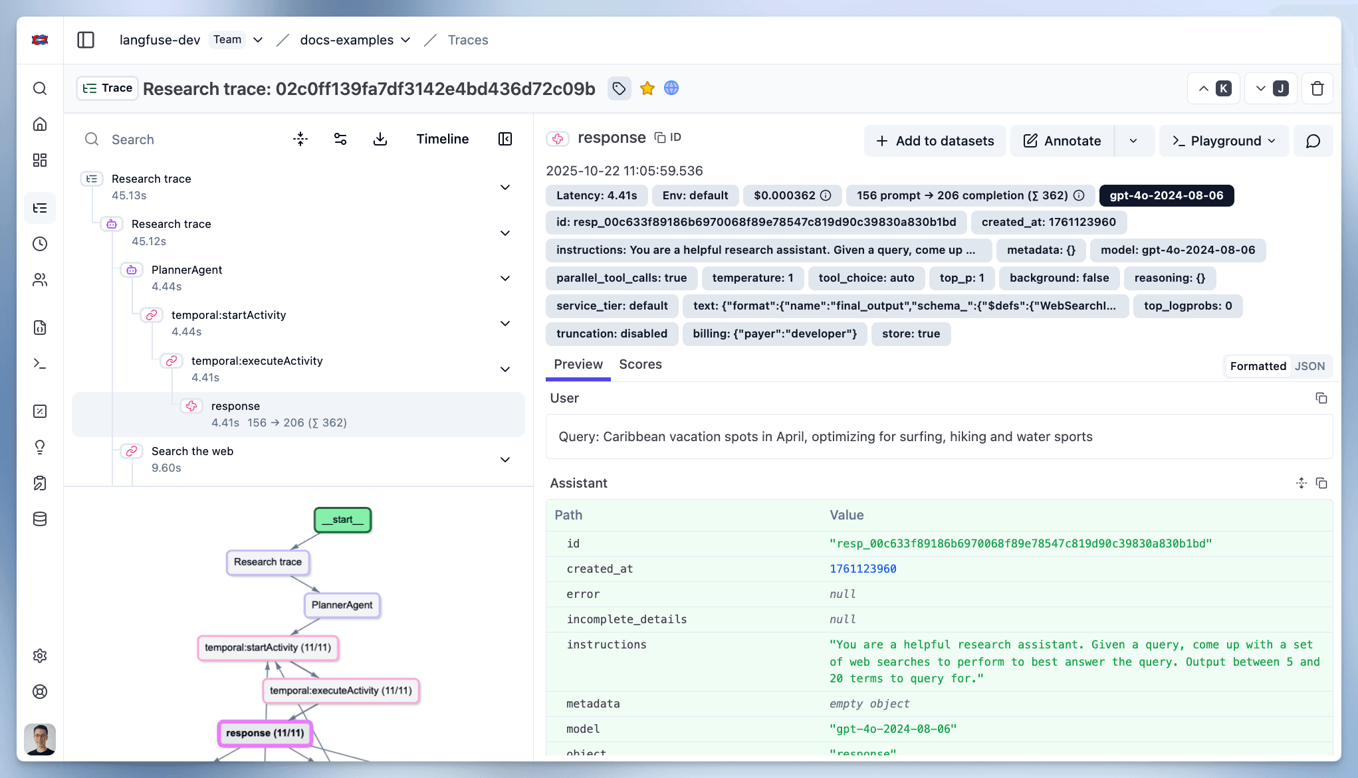Open the Users section in the sidebar

40,280
